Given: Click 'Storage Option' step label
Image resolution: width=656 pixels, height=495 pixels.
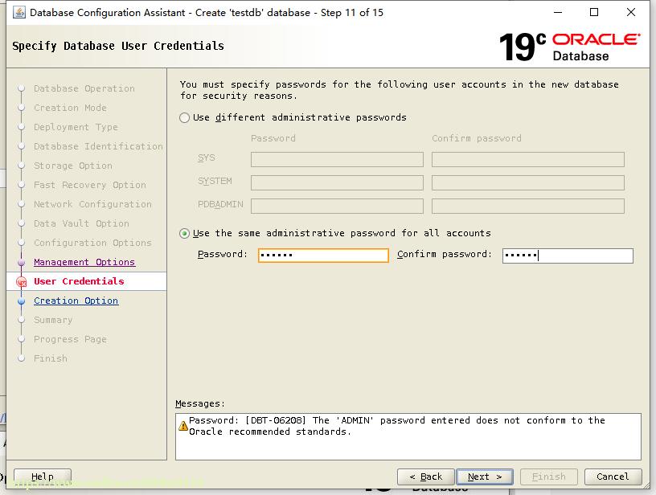Looking at the screenshot, I should tap(73, 166).
